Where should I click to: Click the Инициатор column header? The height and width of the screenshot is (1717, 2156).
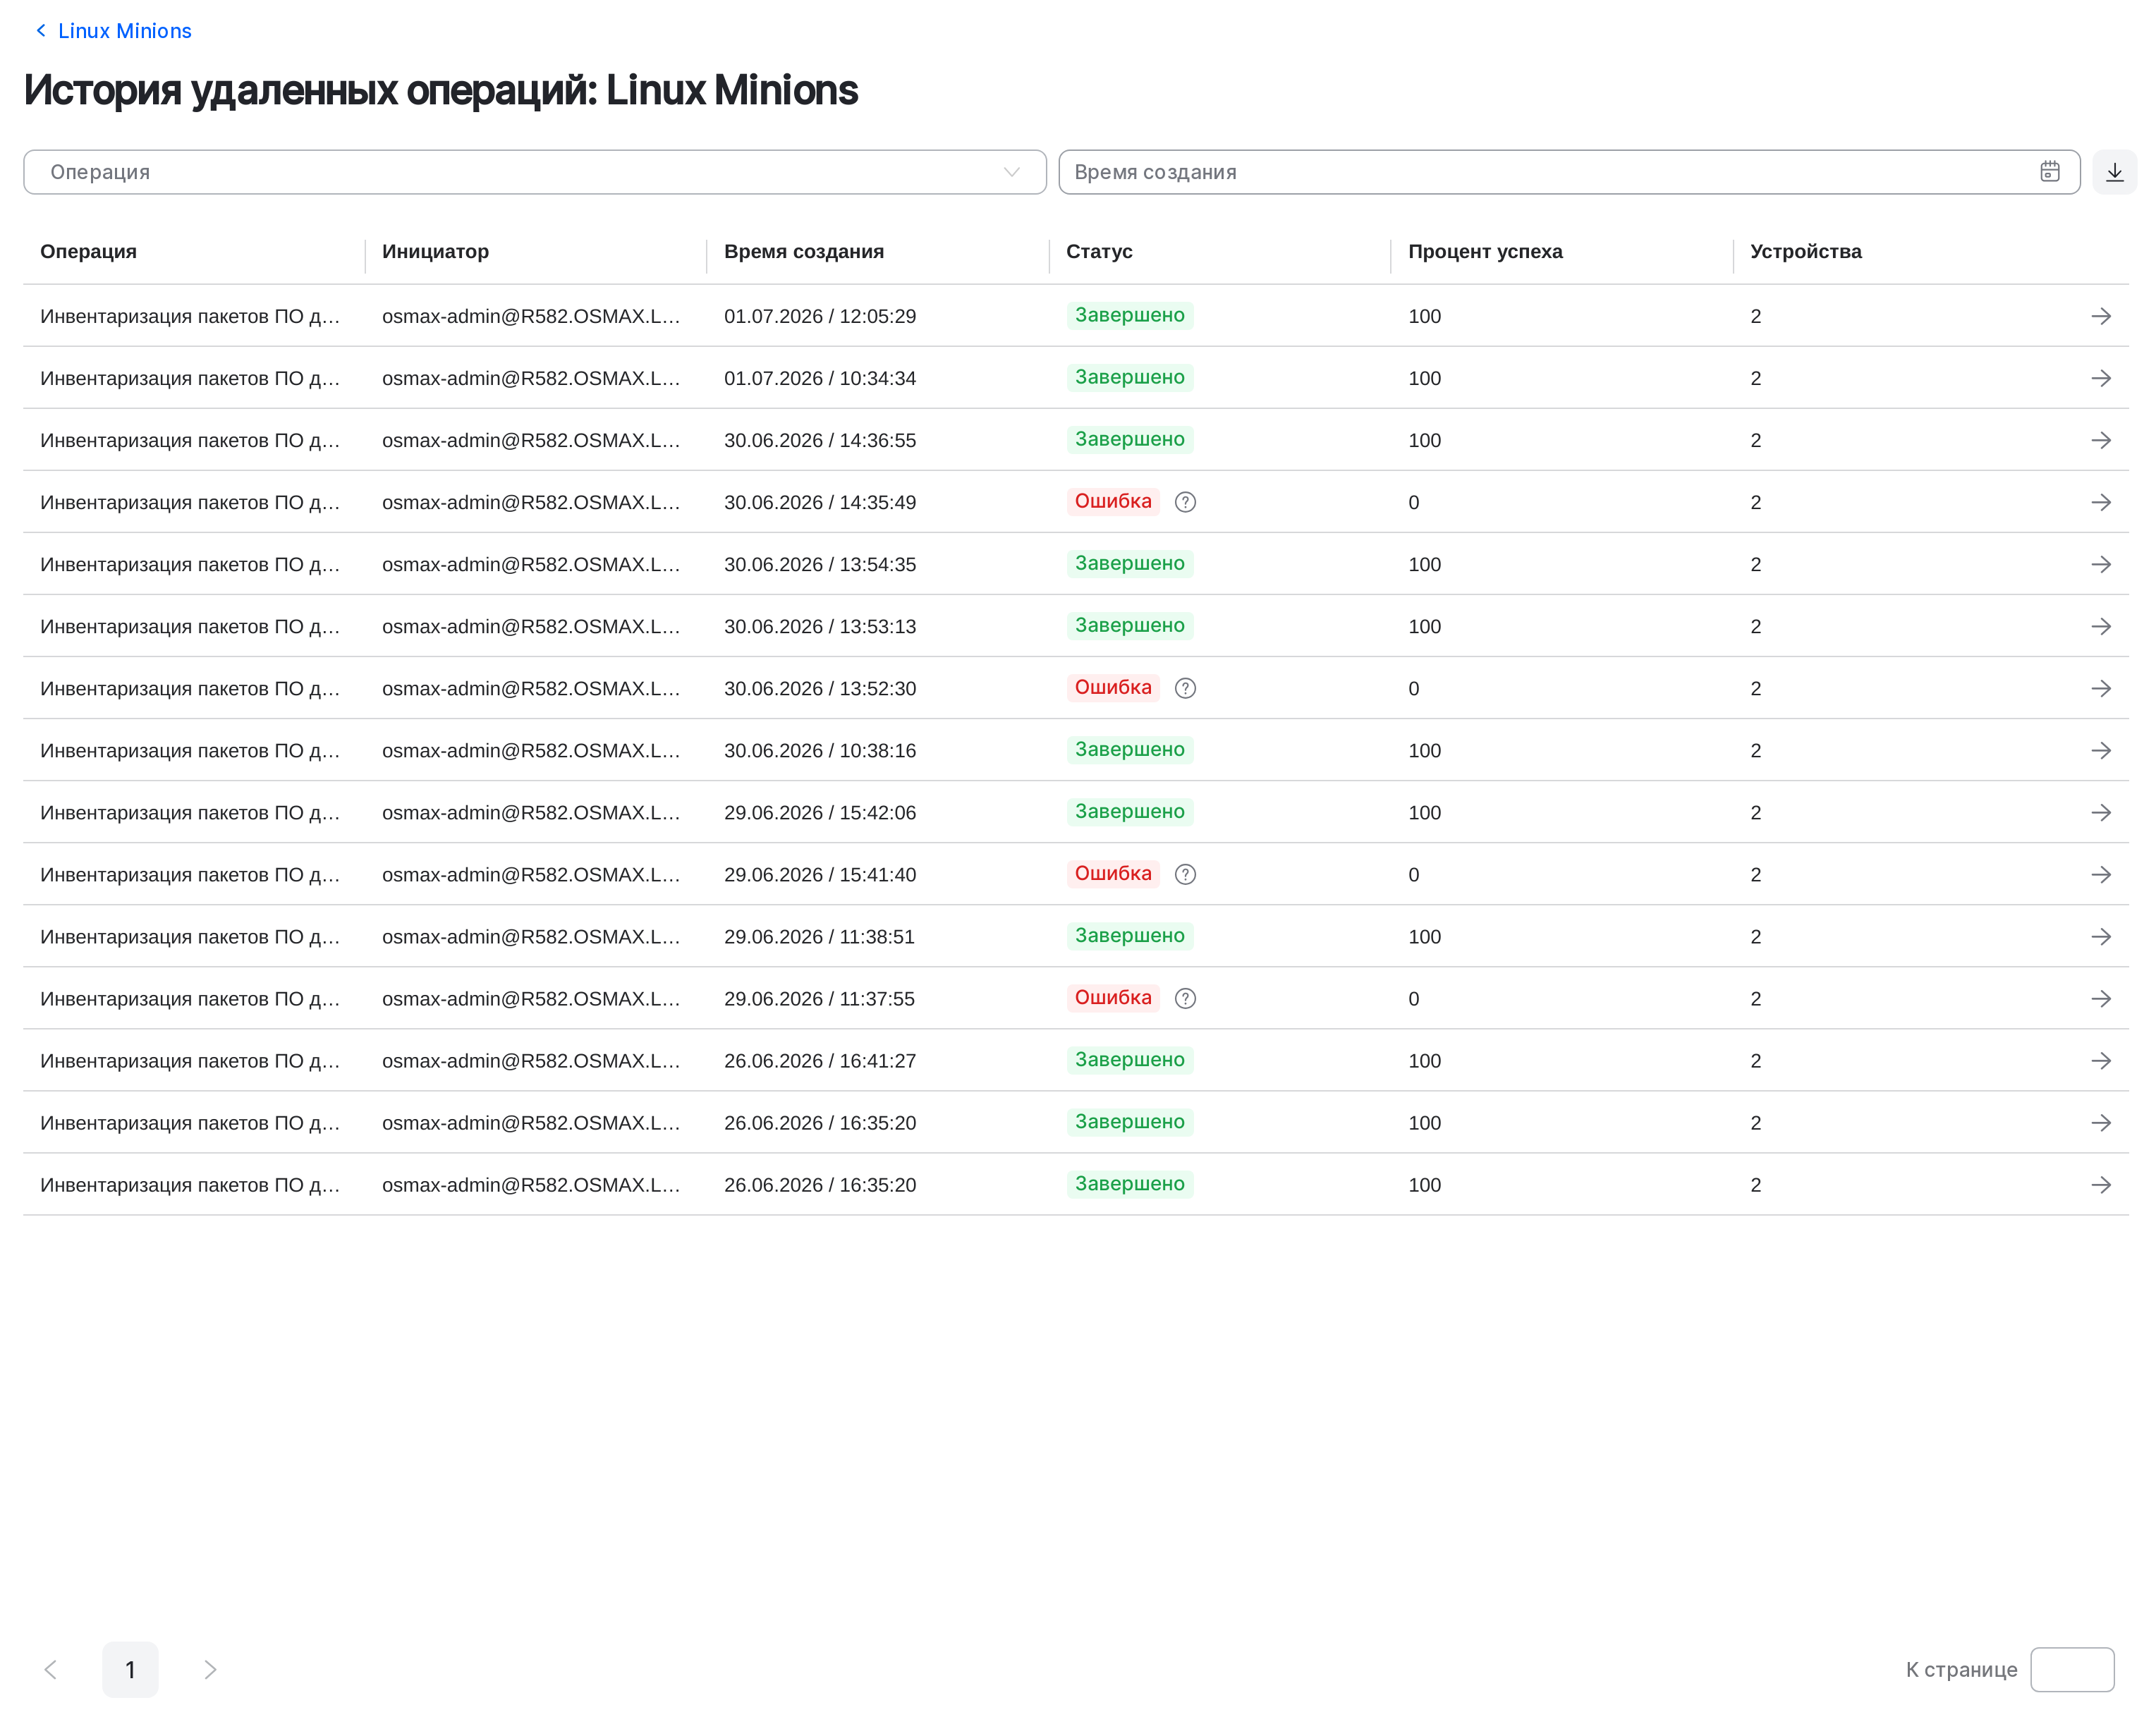[x=435, y=251]
